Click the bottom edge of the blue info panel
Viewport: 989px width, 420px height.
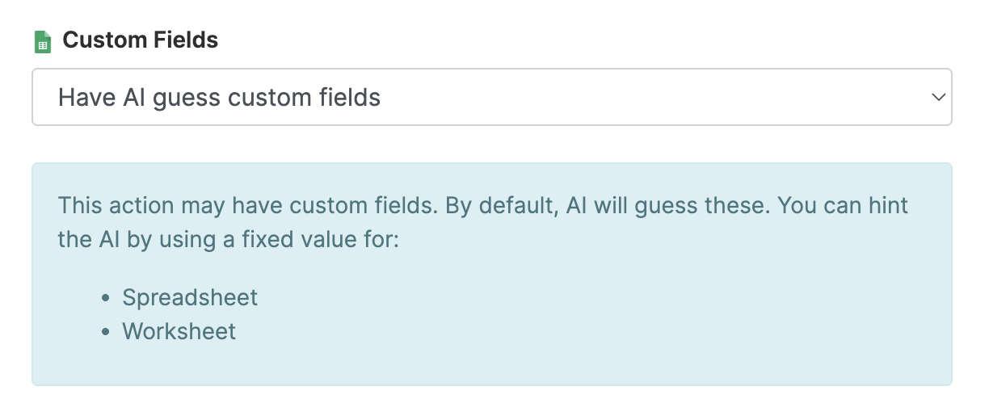click(492, 384)
